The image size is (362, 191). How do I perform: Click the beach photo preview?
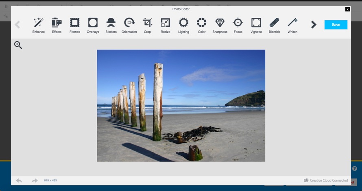181,105
